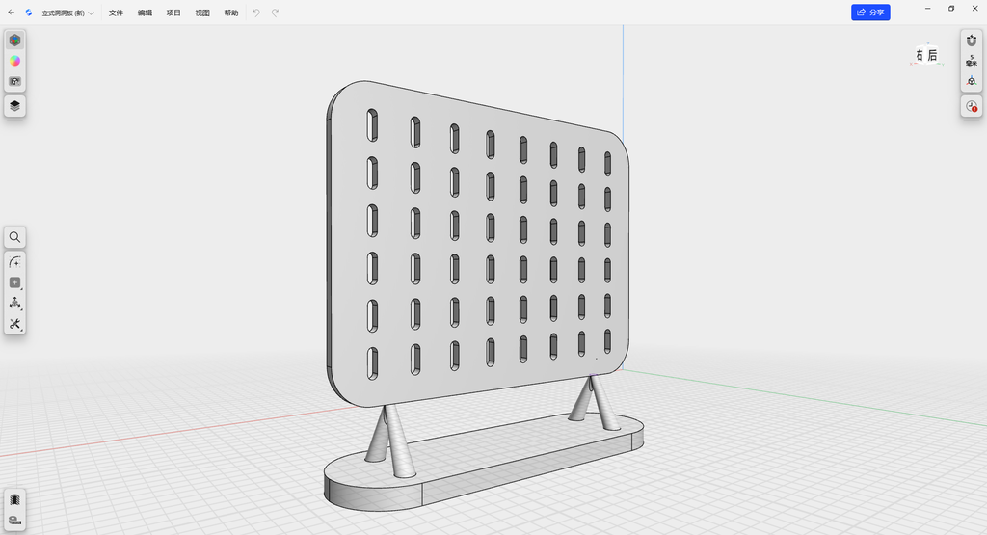Screen dimensions: 987x535
Task: Open the stacked layers items panel
Action: (15, 106)
